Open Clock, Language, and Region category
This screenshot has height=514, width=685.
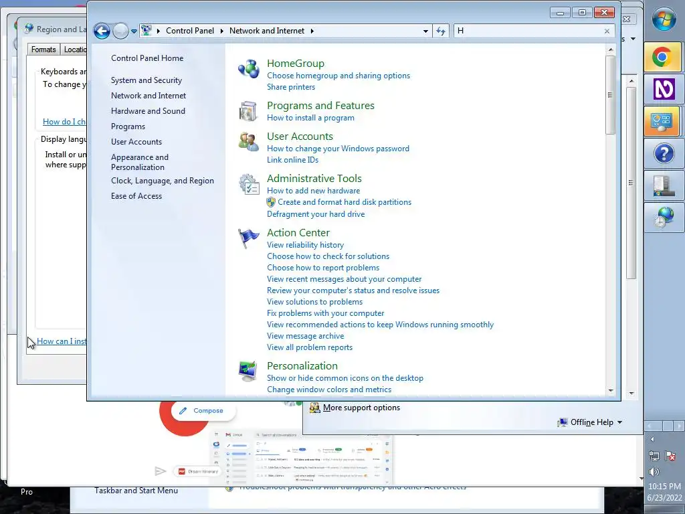click(163, 181)
